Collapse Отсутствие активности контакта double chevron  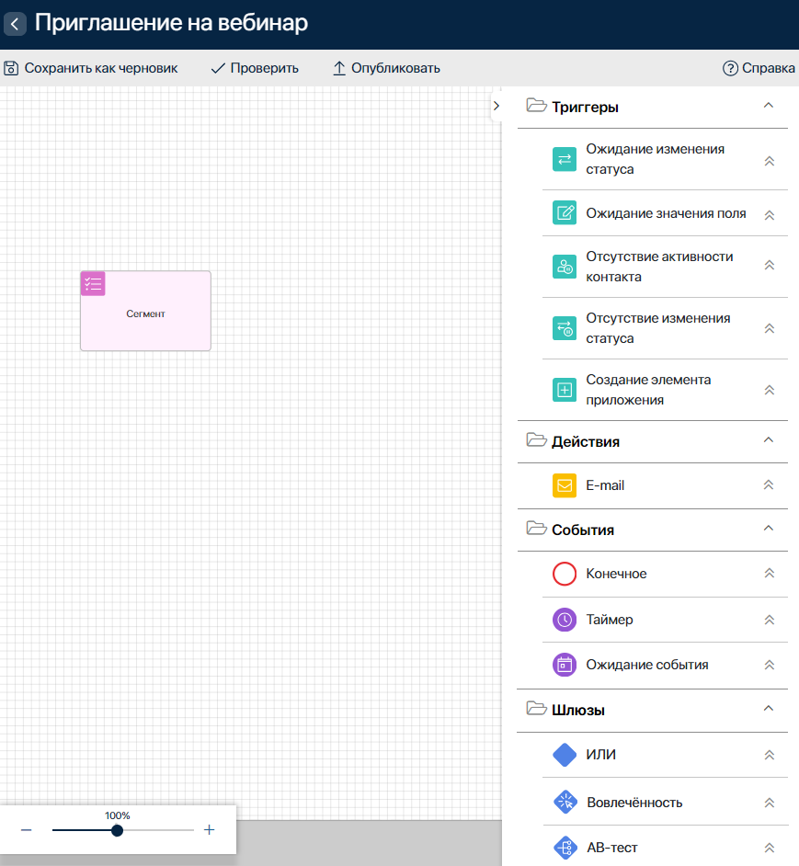coord(770,265)
